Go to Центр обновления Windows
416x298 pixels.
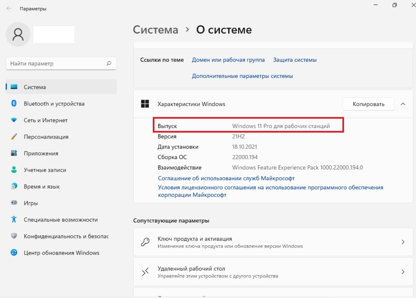pos(61,253)
